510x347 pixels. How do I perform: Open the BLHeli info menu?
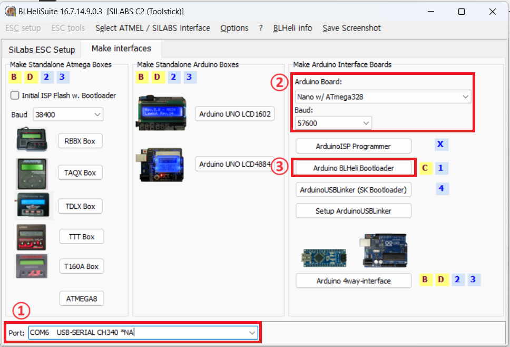(292, 28)
